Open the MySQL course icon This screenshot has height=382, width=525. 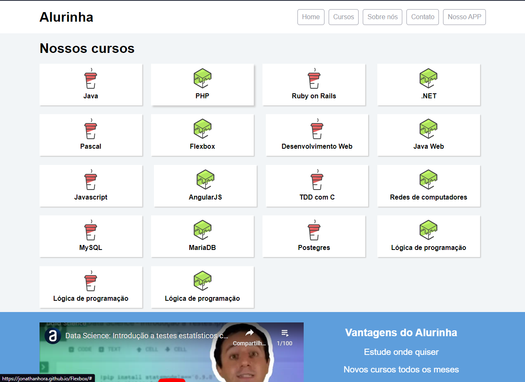tap(91, 230)
